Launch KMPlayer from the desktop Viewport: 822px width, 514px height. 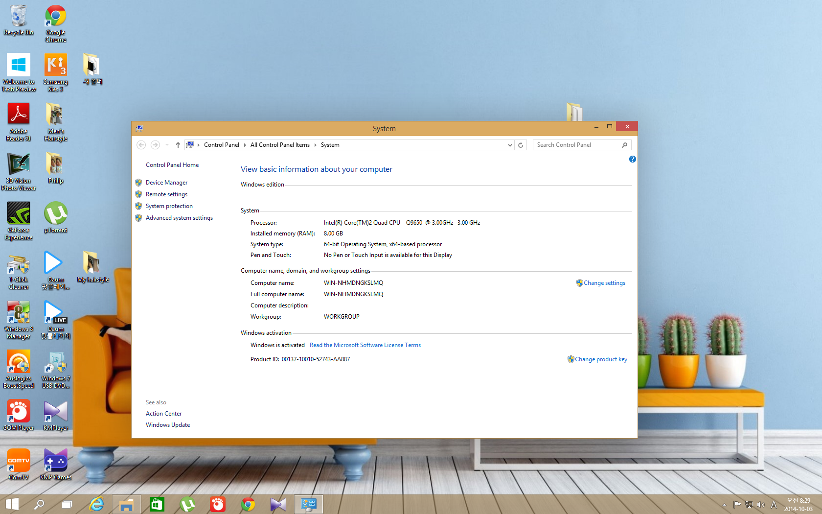(x=55, y=415)
